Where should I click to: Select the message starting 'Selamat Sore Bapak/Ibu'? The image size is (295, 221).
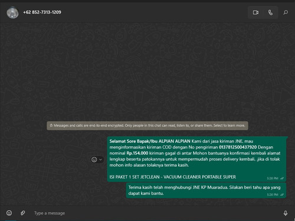tap(197, 159)
